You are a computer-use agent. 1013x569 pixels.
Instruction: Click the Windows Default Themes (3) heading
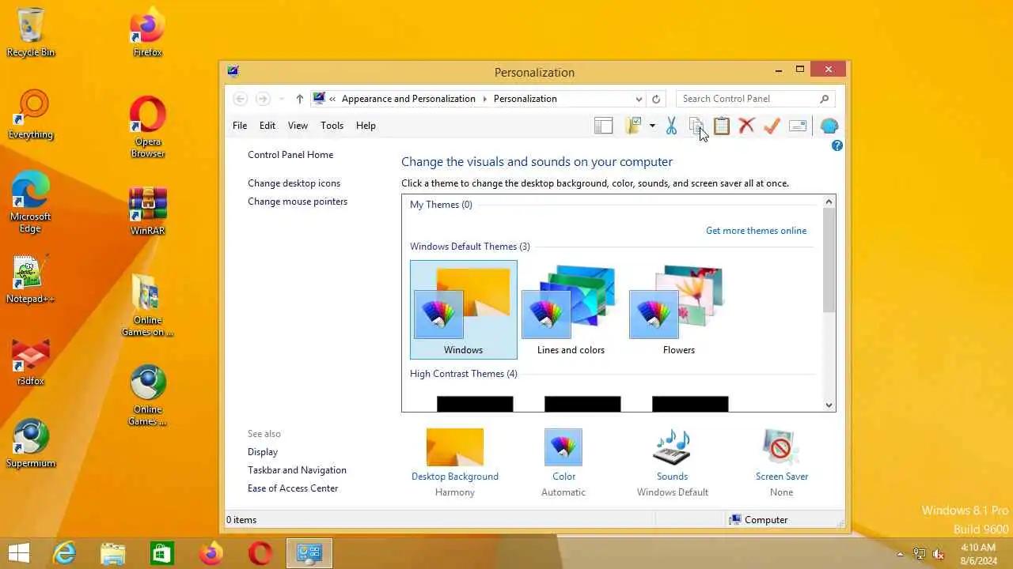[470, 247]
